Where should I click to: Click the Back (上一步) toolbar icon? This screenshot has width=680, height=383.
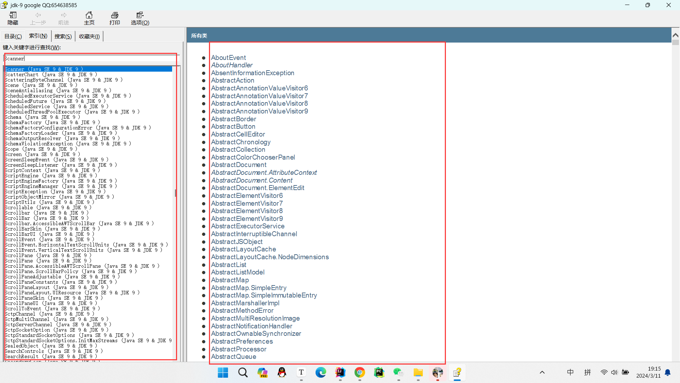tap(38, 18)
